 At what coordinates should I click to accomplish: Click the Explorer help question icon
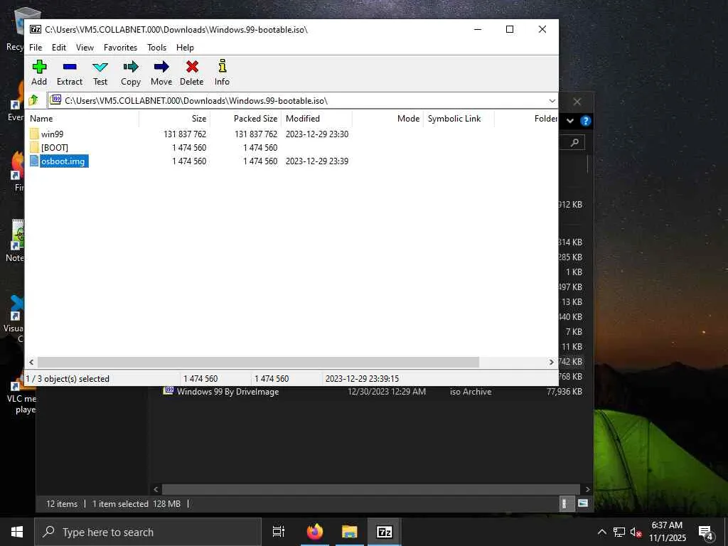pos(586,121)
